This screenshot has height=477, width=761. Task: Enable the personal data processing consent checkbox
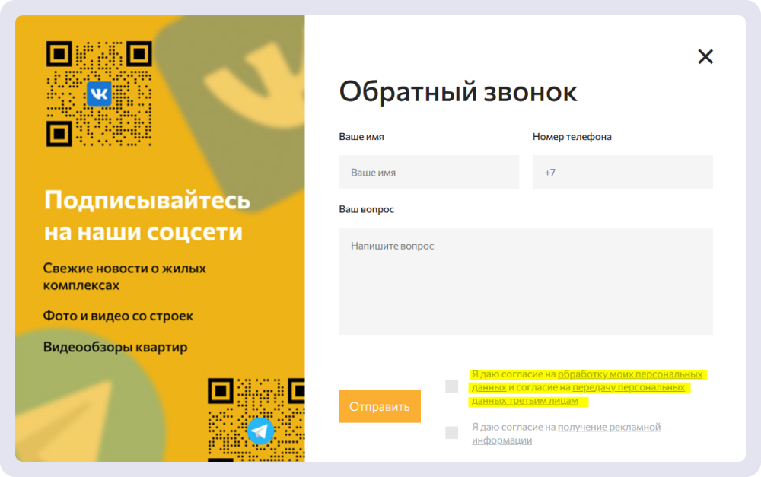click(x=451, y=388)
